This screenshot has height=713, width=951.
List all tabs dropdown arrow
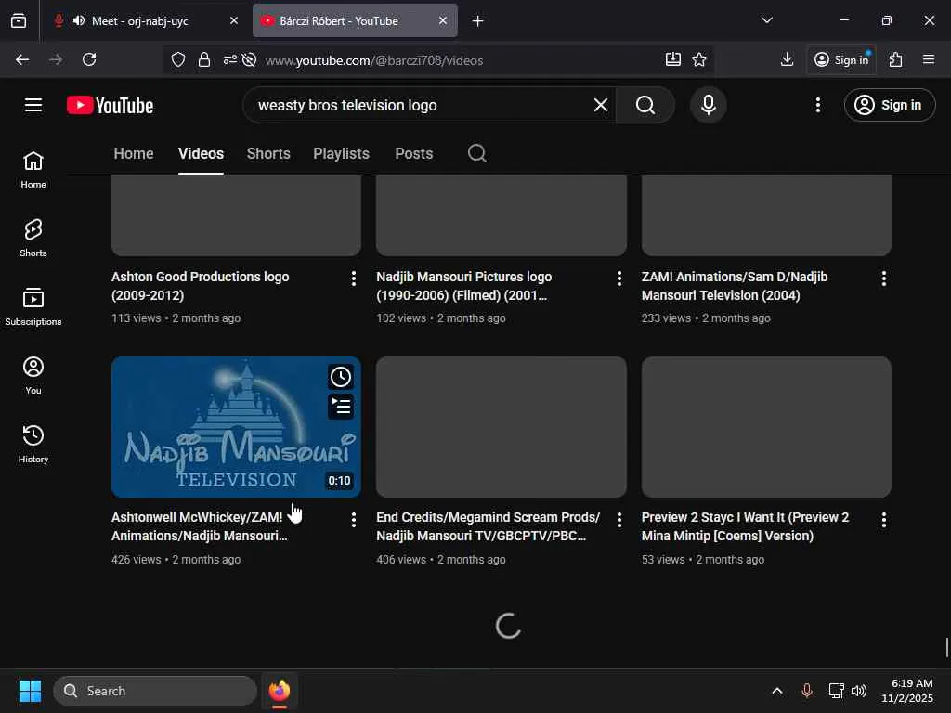click(766, 20)
